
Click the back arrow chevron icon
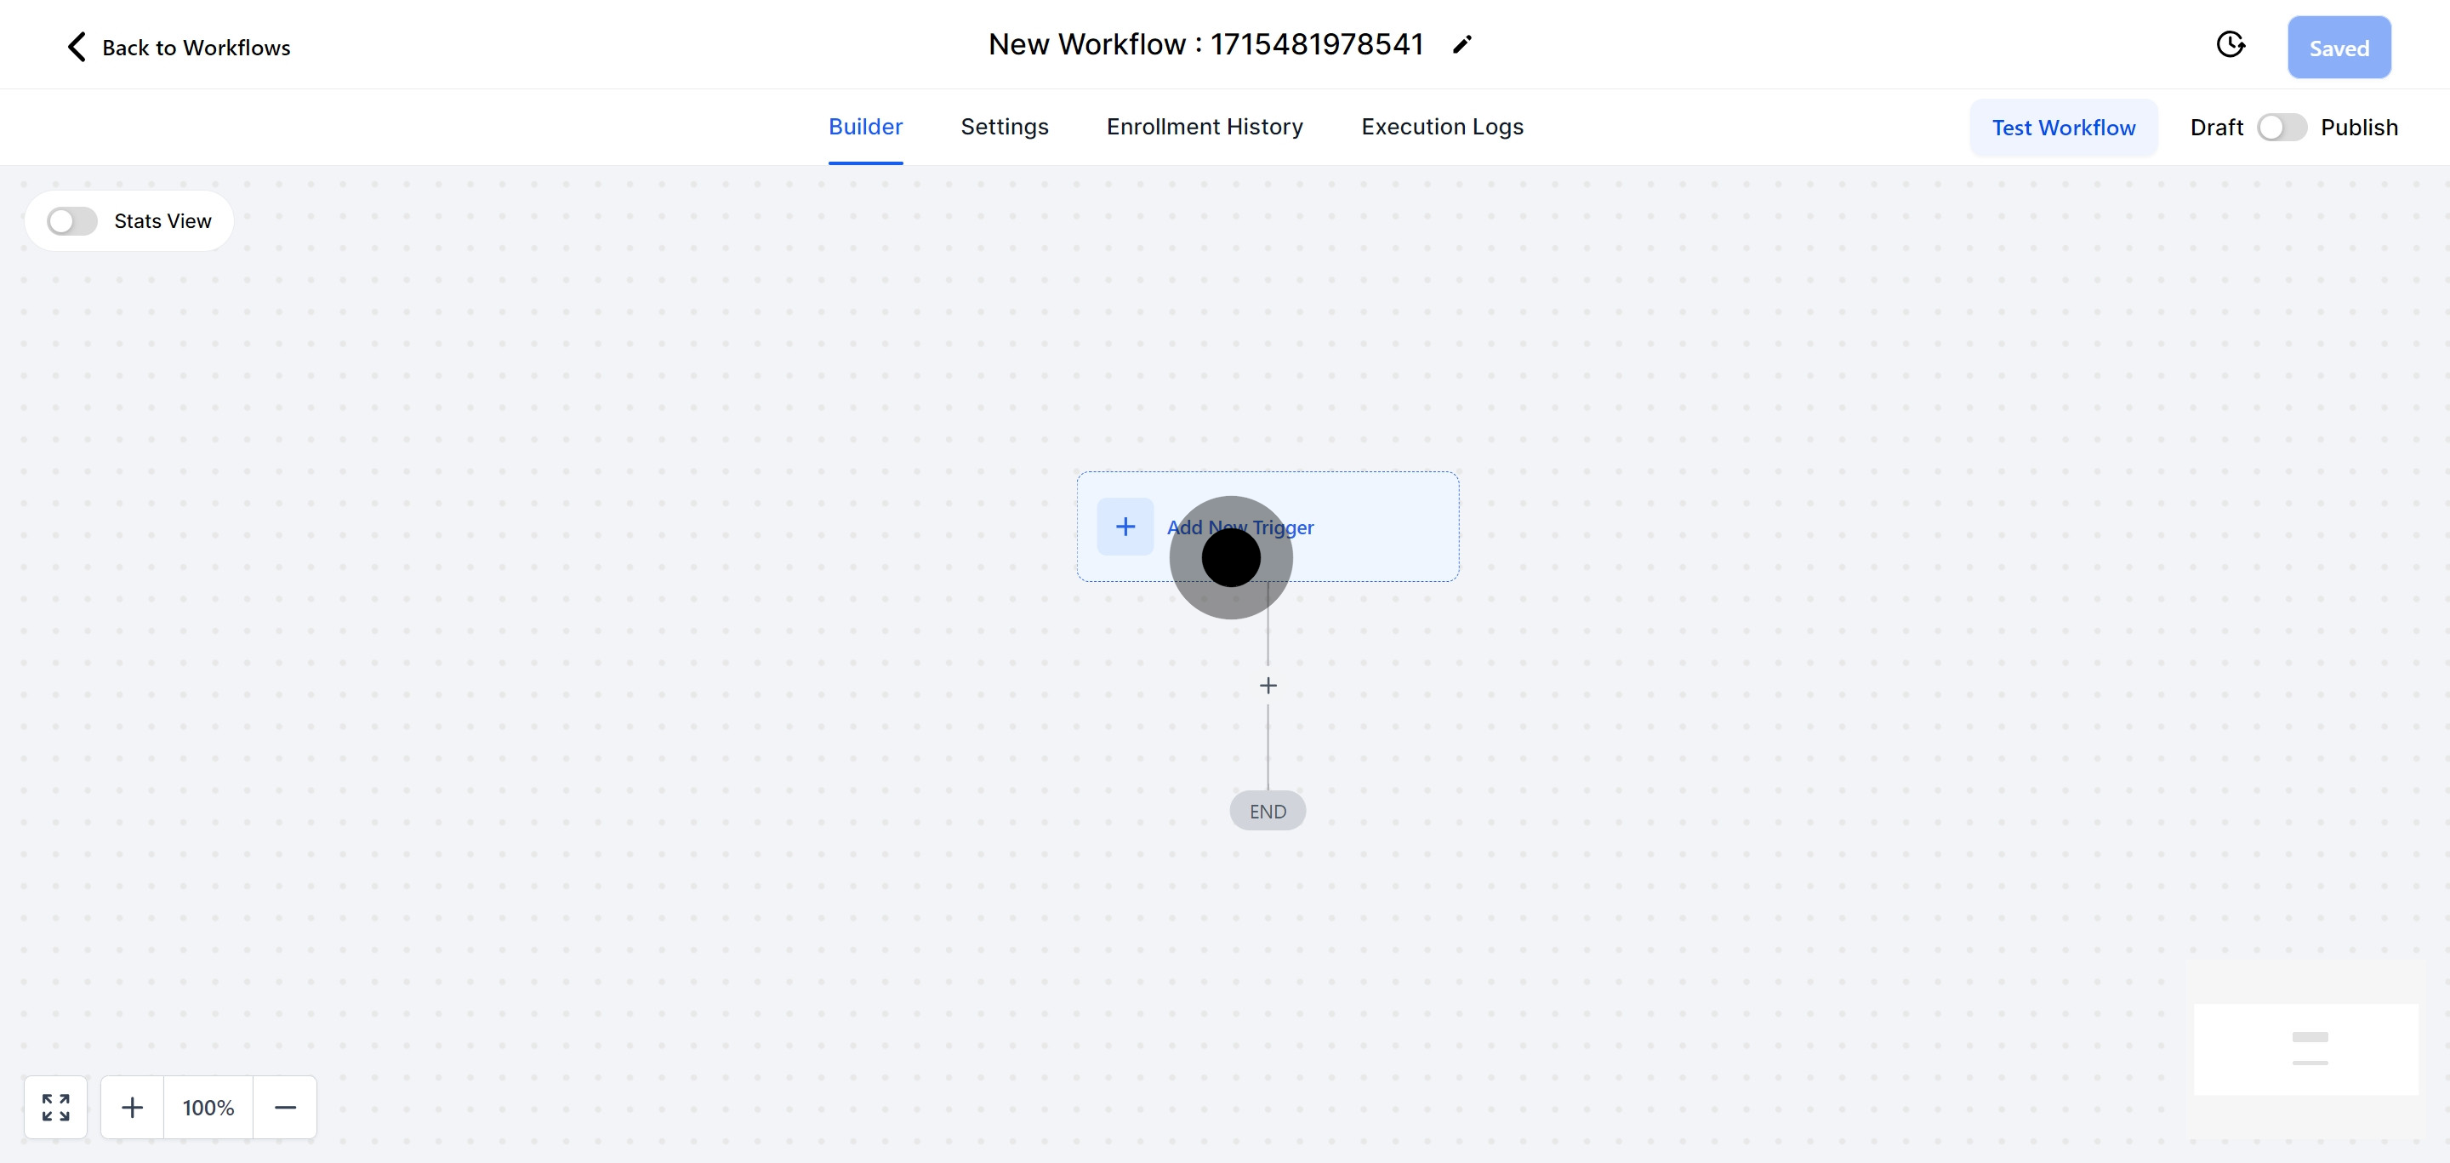76,47
